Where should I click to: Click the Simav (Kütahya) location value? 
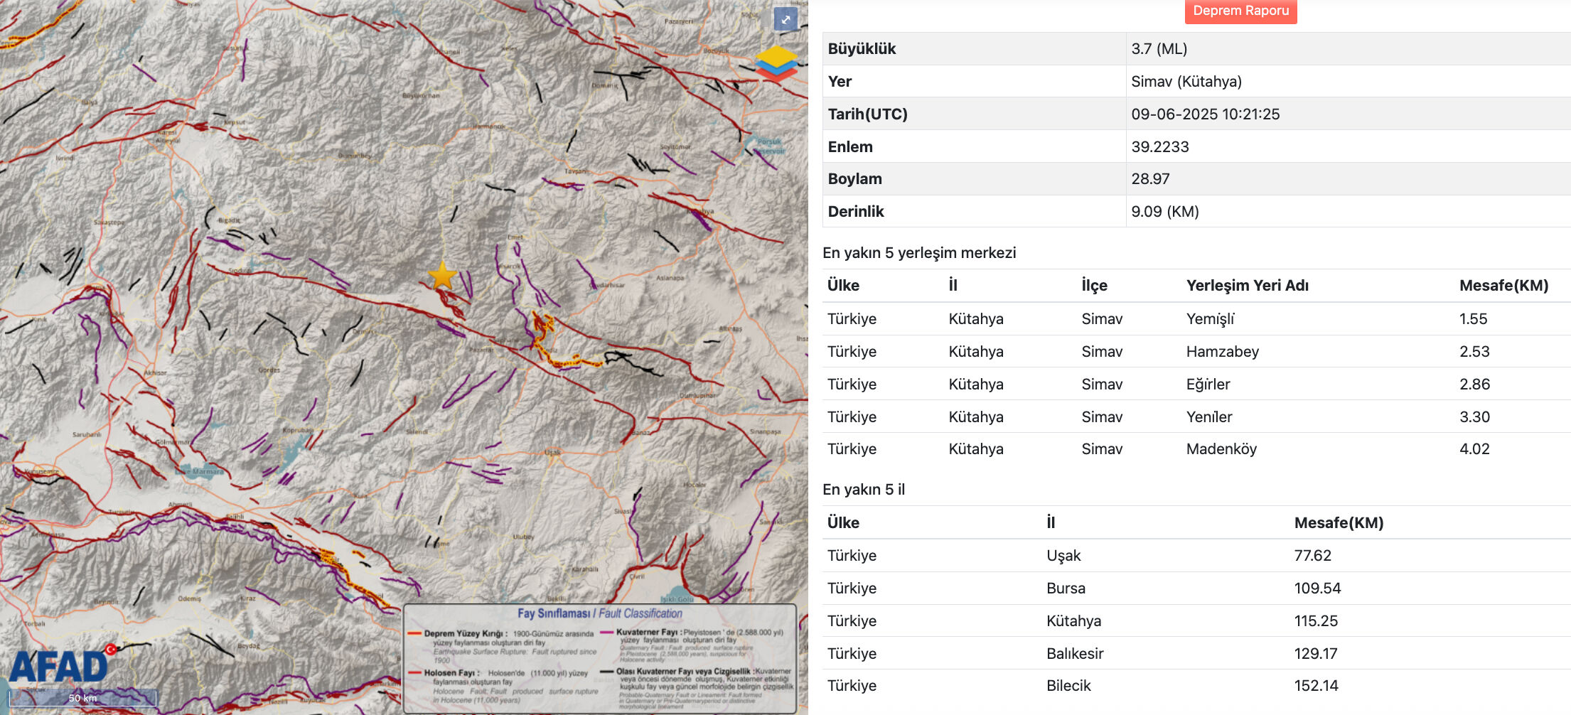(1186, 82)
